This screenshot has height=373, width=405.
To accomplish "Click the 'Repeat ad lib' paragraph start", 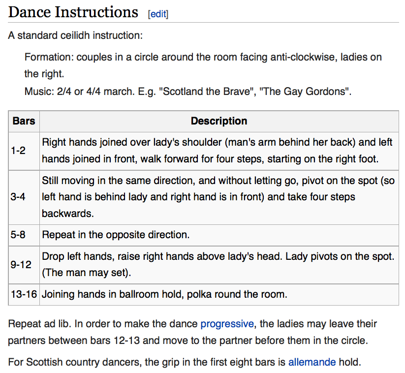I will click(39, 324).
